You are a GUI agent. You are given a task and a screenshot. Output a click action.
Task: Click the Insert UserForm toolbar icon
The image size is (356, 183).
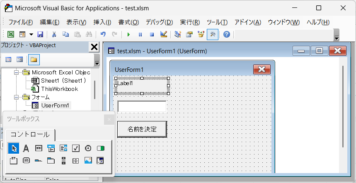point(22,34)
